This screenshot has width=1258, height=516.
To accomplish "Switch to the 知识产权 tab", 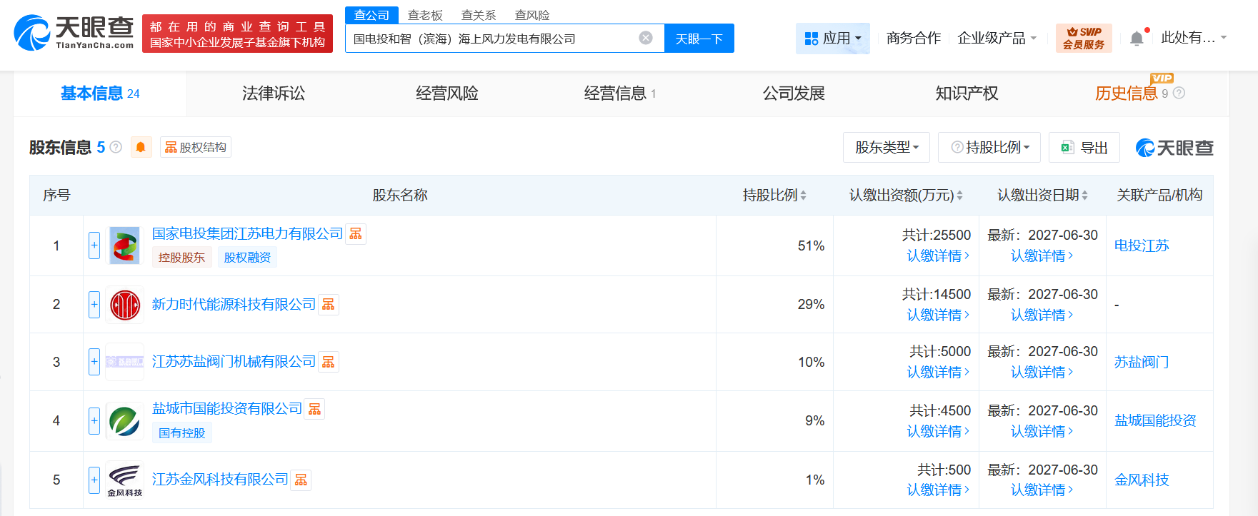I will (x=967, y=93).
